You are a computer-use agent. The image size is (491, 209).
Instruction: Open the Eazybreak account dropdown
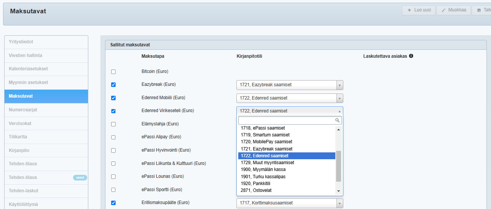[x=289, y=85]
